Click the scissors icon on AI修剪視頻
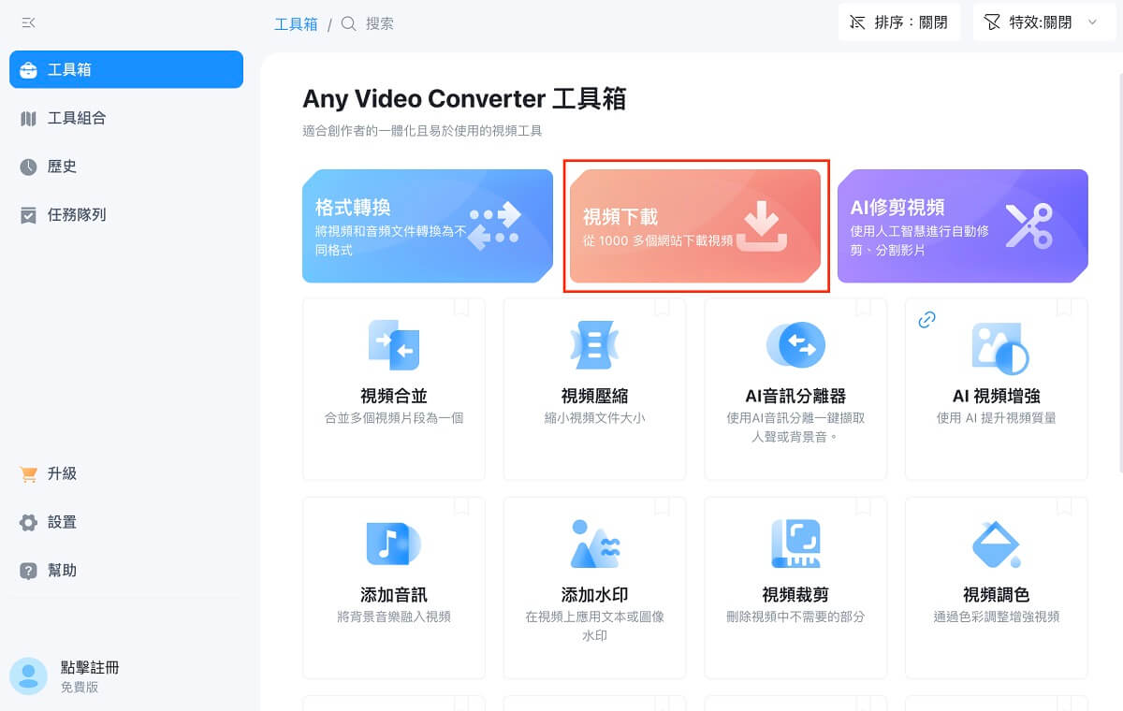 tap(1029, 225)
